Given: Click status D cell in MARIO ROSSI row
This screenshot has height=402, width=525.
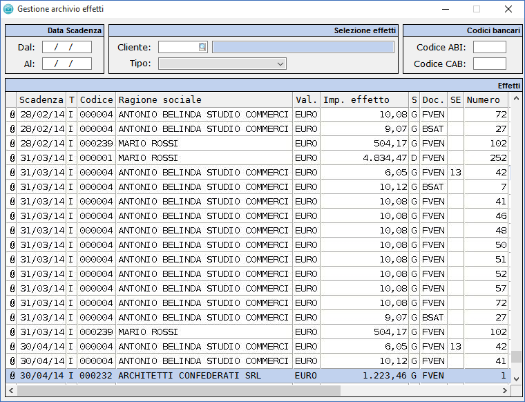Looking at the screenshot, I should 414,157.
